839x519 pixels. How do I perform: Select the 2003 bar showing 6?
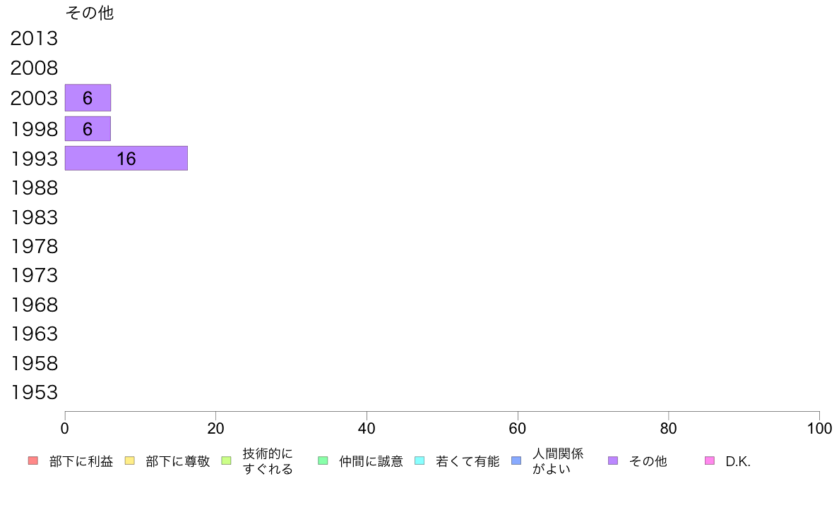tap(88, 98)
